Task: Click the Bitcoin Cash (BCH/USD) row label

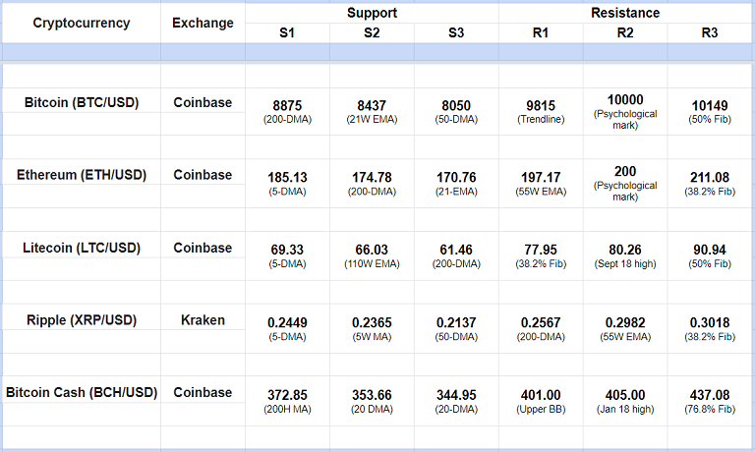Action: [x=82, y=393]
